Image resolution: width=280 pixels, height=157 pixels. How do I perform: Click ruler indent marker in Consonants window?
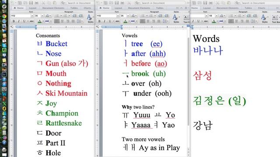pos(36,27)
